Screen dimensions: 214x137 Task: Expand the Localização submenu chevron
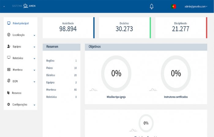pyautogui.click(x=34, y=35)
